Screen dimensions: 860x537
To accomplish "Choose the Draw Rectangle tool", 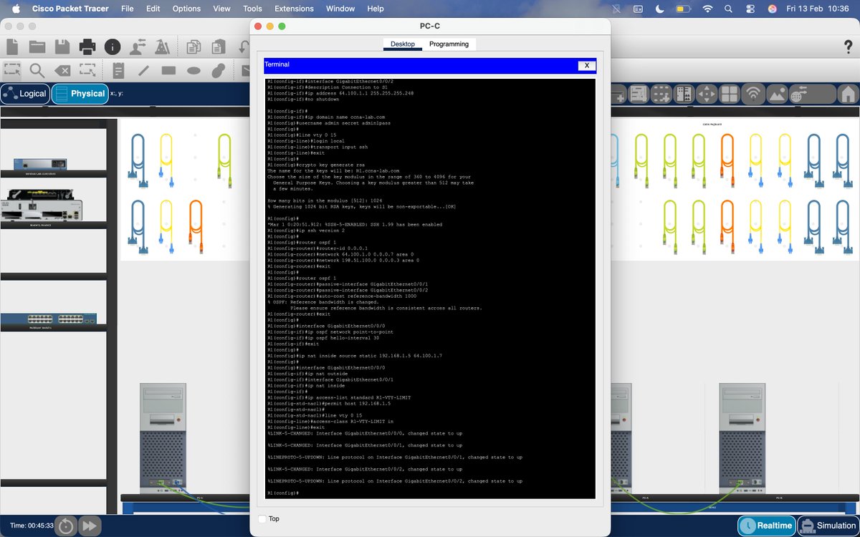I will point(168,70).
